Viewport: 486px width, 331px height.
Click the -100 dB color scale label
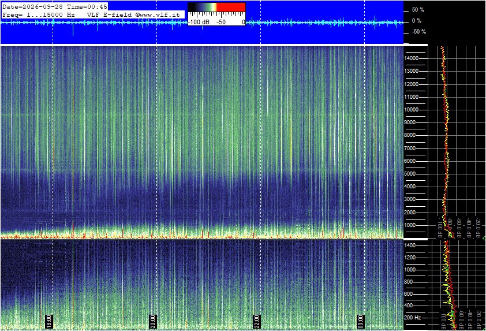199,22
